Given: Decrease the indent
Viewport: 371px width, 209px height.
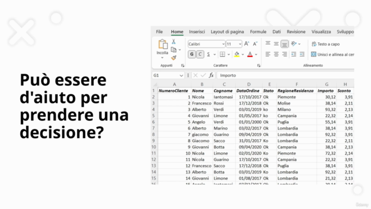Looking at the screenshot, I should coord(294,54).
